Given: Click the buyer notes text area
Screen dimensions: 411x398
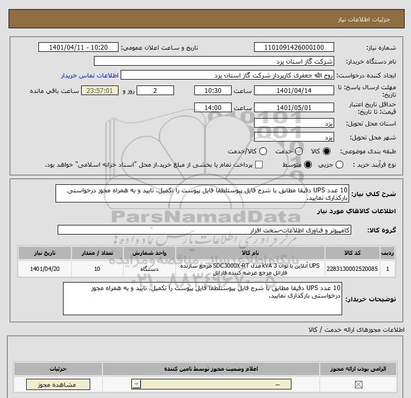Looking at the screenshot, I should tap(202, 299).
